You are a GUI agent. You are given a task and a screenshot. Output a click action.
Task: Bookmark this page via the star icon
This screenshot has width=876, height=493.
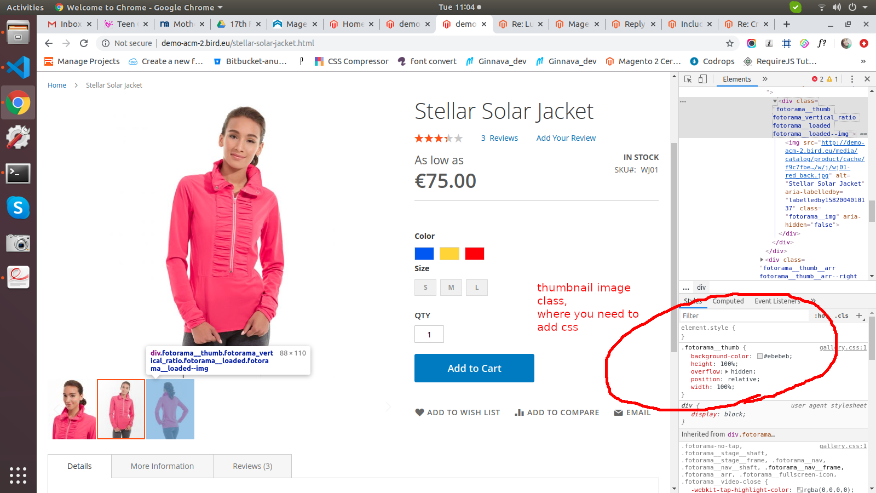(x=730, y=43)
